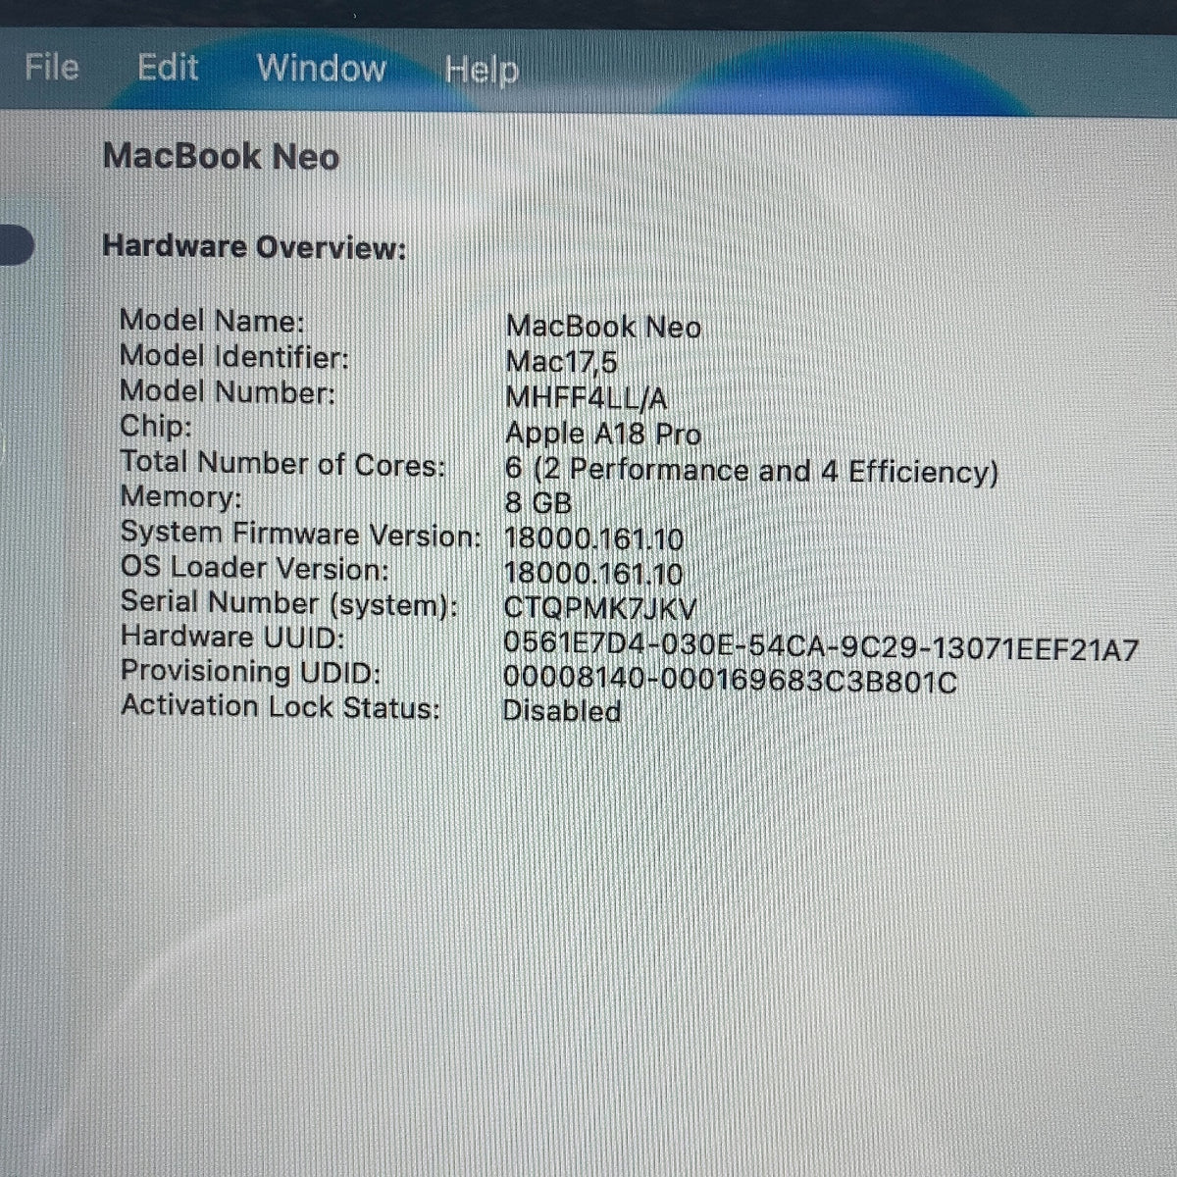Open the Window menu

click(322, 69)
